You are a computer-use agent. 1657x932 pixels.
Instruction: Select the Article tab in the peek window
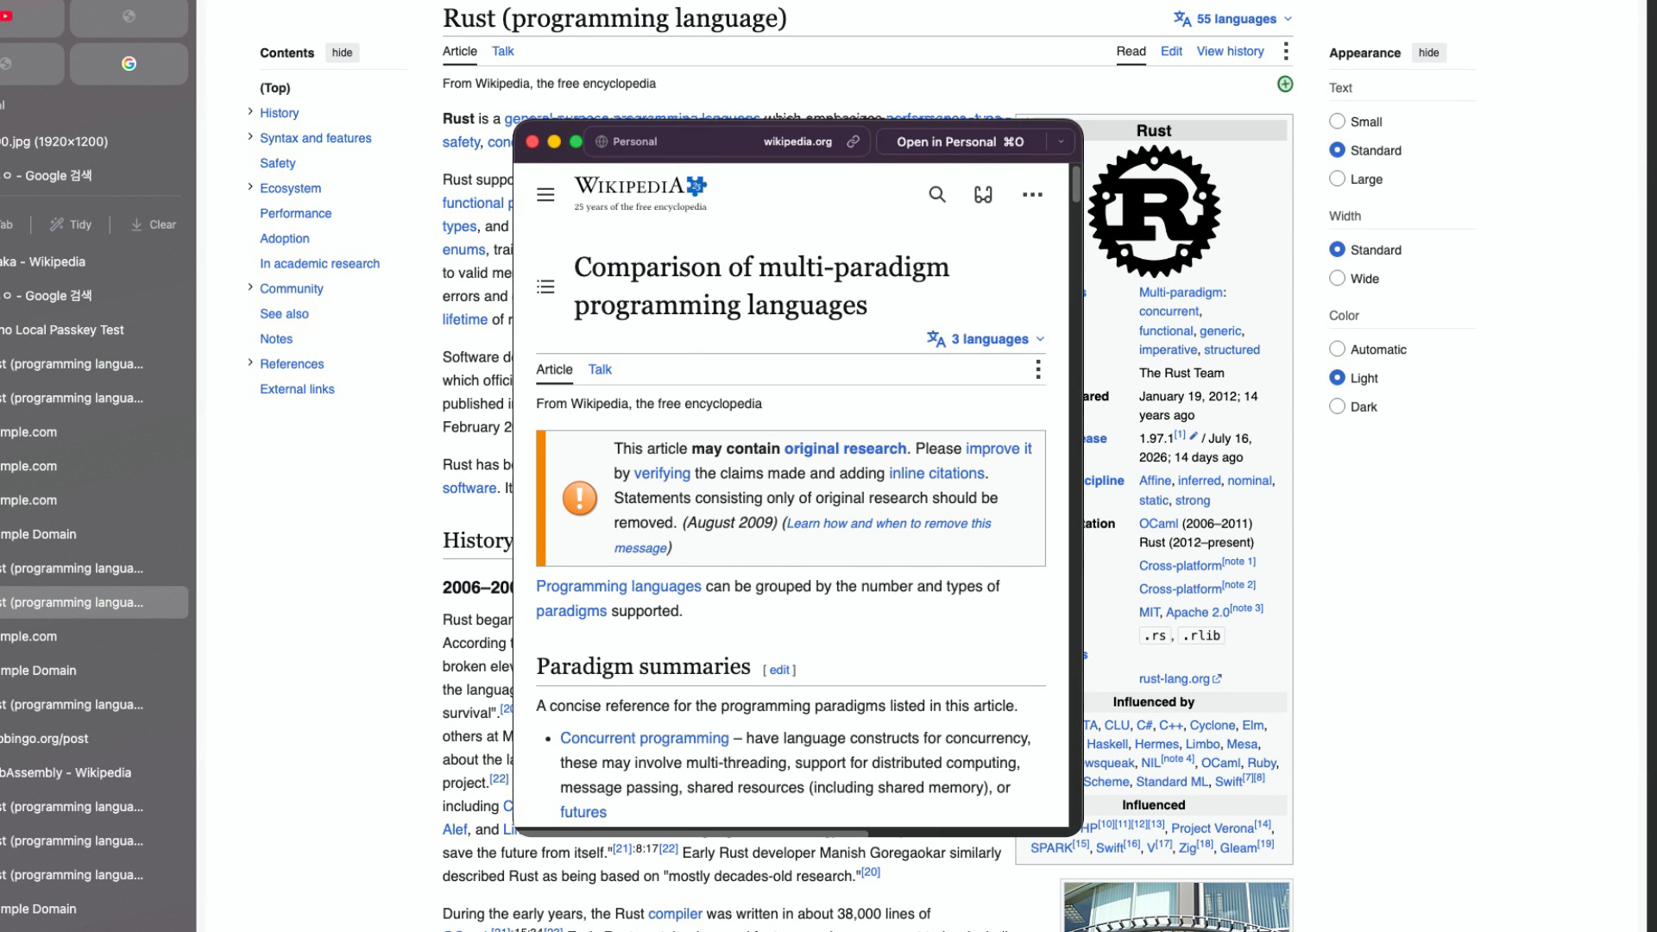click(554, 369)
